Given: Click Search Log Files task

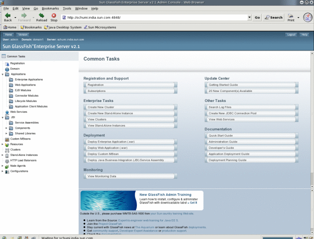Looking at the screenshot, I should [x=252, y=107].
